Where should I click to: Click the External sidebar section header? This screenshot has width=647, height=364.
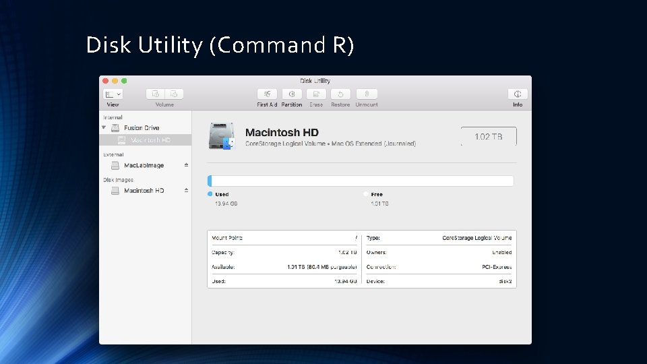click(113, 155)
